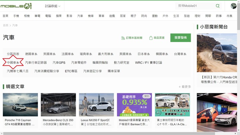Click the 首頁 breadcrumb link
Screen dimensions: 240x135
tap(6, 25)
